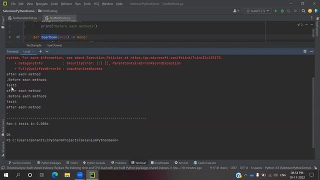Open microsoft.com fwlink URL in terminal
Image resolution: width=320 pixels, height=180 pixels.
point(175,58)
